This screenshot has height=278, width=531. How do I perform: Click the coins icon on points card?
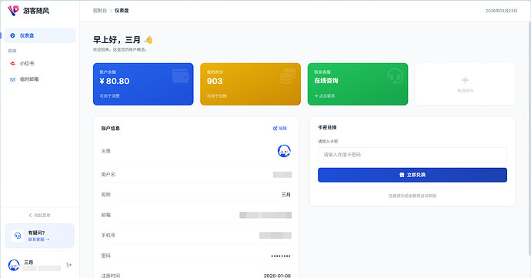(288, 76)
